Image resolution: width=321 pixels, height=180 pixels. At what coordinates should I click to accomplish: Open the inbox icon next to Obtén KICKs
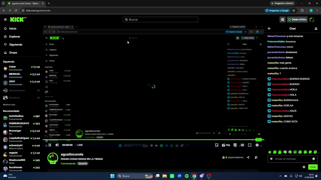coord(282,19)
